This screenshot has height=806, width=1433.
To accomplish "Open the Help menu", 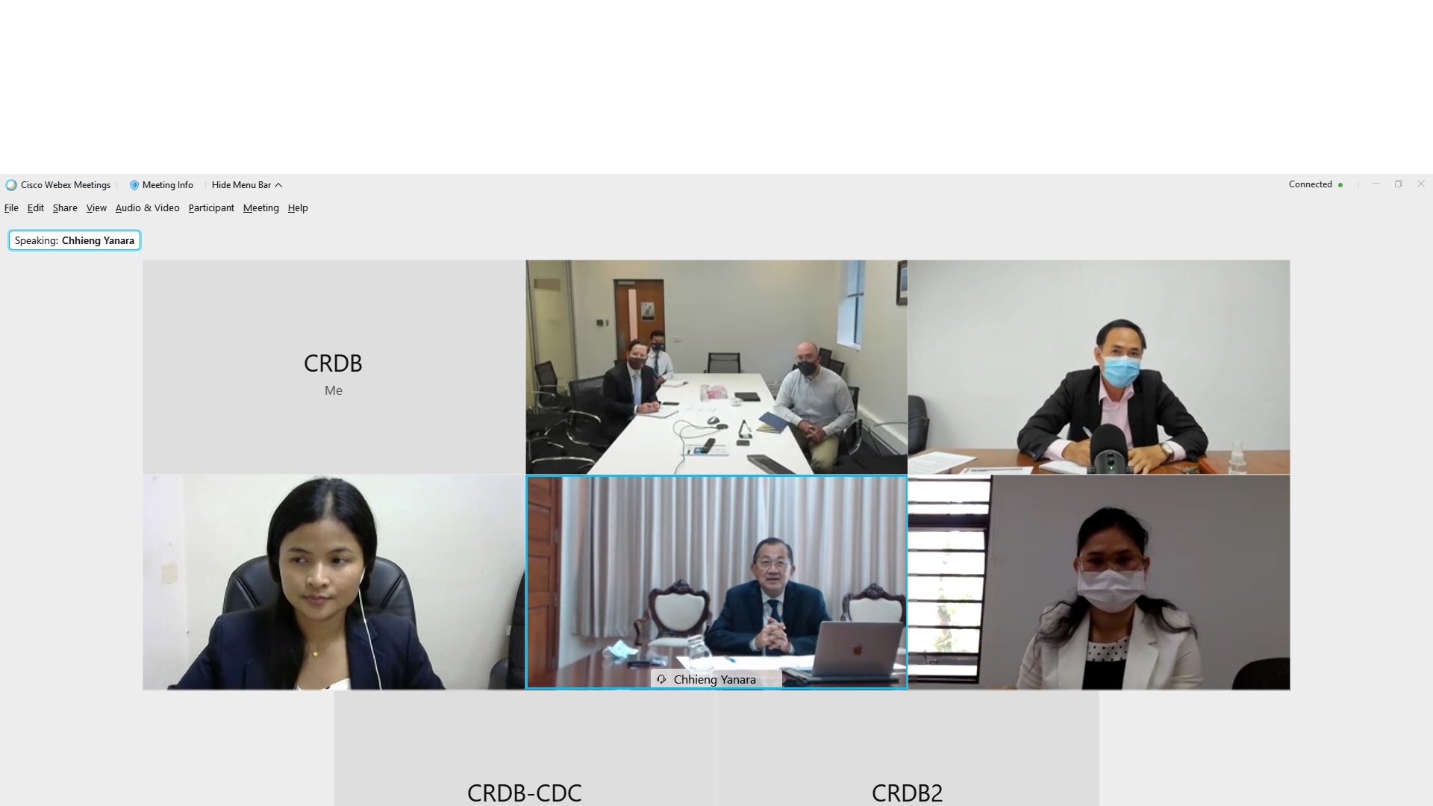I will coord(298,208).
